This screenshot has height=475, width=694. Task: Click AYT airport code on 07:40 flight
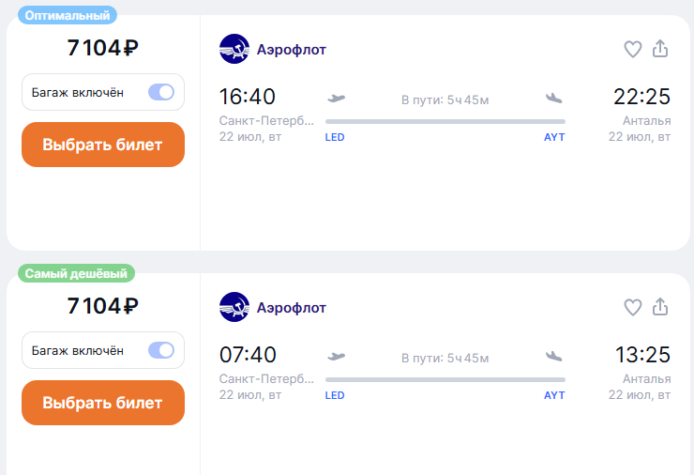[554, 395]
